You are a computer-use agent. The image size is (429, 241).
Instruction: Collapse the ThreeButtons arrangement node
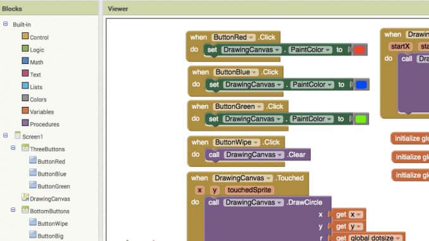click(13, 148)
